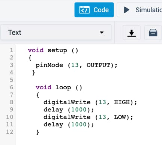Start the Simulation

coord(139,10)
